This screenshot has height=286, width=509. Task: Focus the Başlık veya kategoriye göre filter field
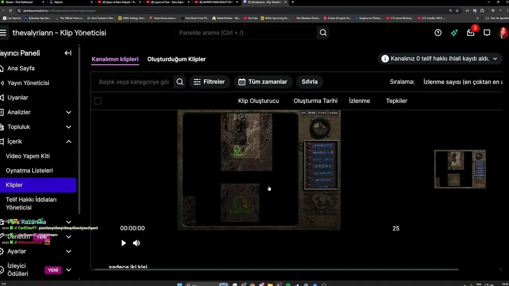point(134,82)
